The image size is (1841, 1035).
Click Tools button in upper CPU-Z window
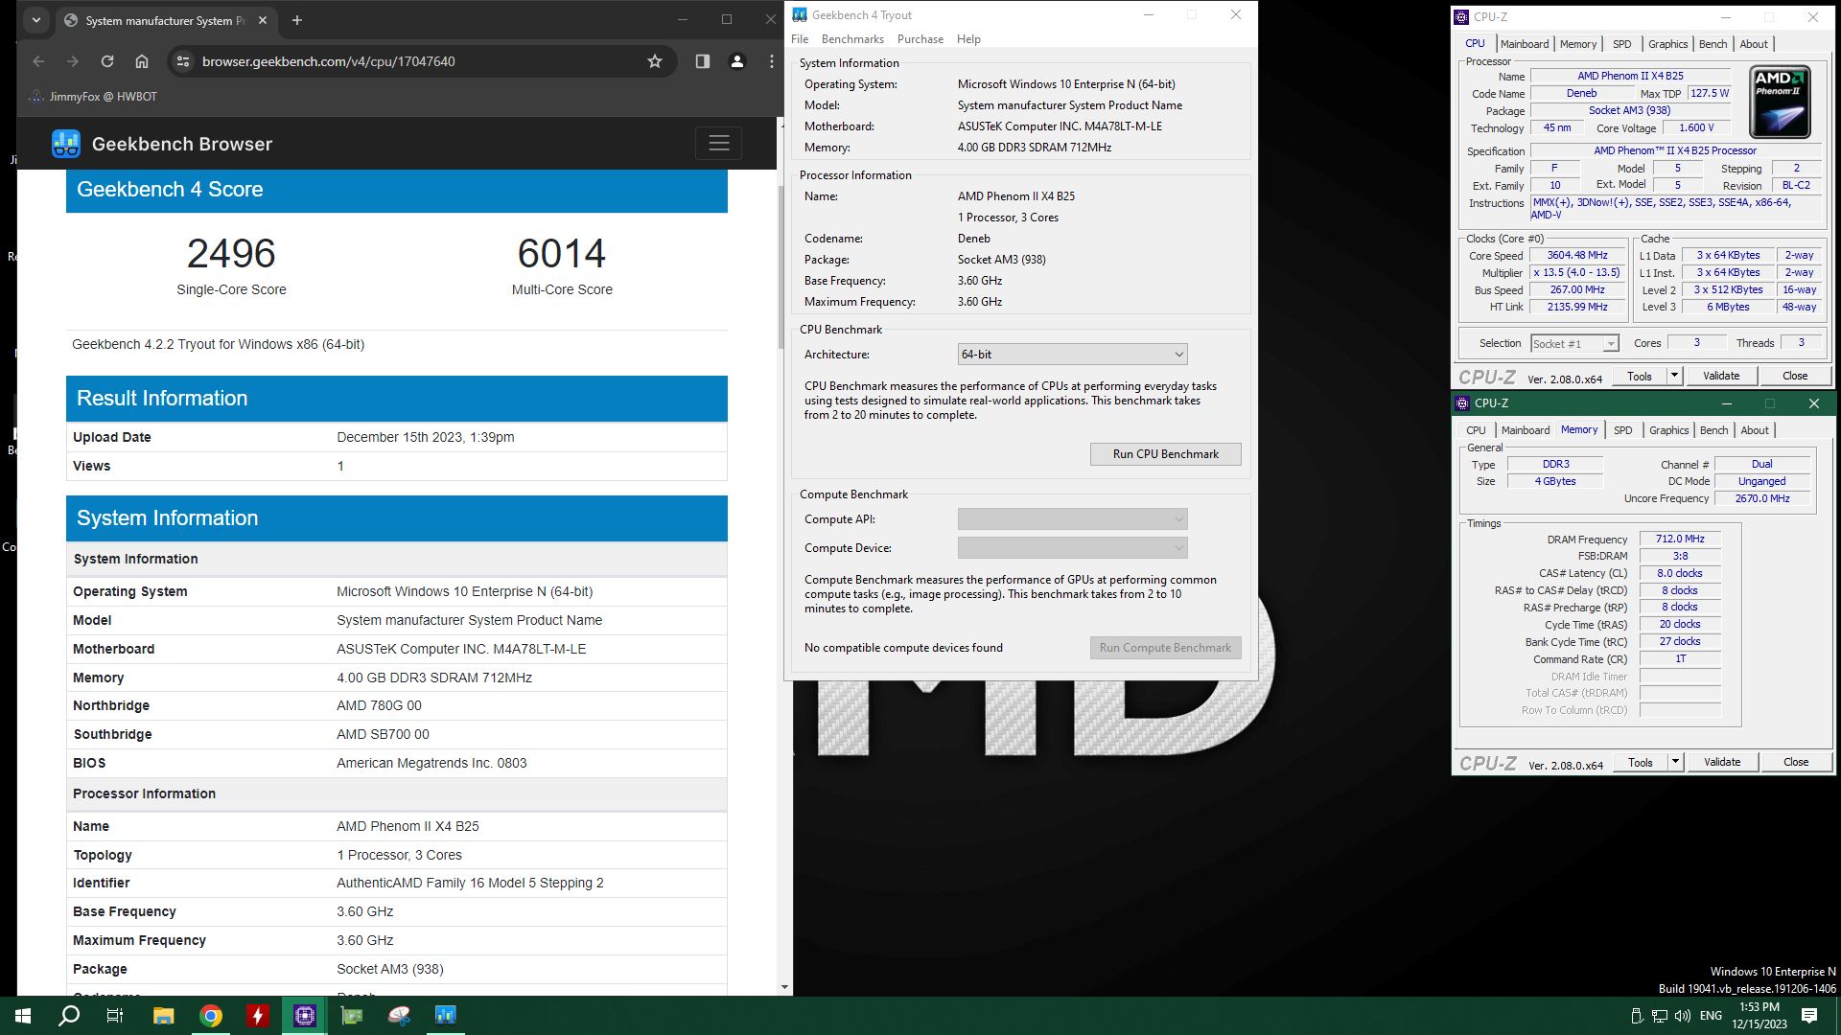point(1640,376)
